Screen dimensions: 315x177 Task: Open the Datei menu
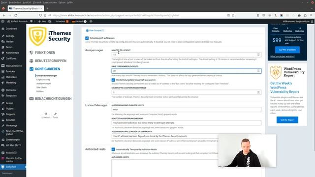(x=3, y=2)
